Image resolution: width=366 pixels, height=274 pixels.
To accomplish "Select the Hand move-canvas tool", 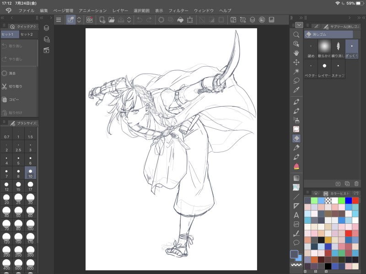I will pyautogui.click(x=296, y=53).
